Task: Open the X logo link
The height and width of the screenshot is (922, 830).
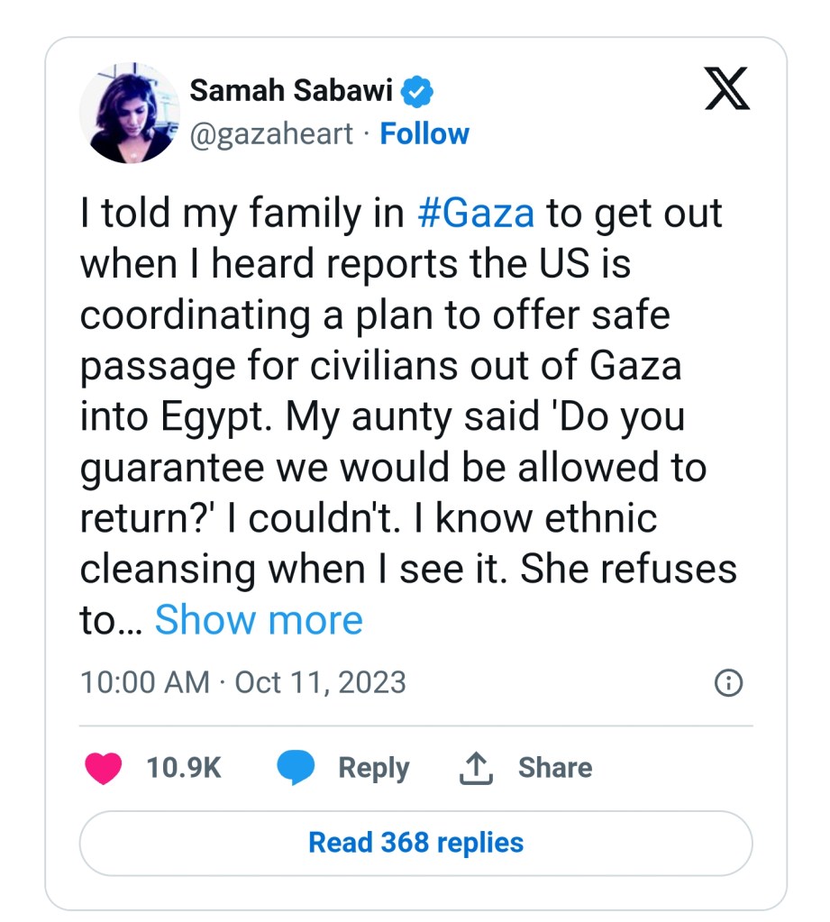Action: pos(726,92)
